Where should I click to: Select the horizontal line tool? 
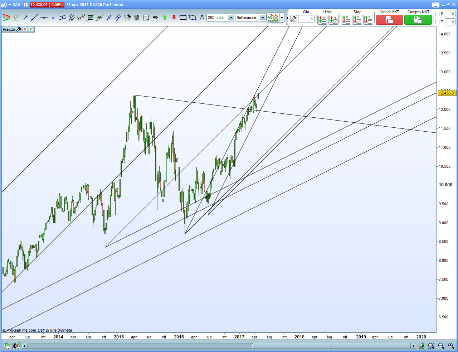[44, 18]
